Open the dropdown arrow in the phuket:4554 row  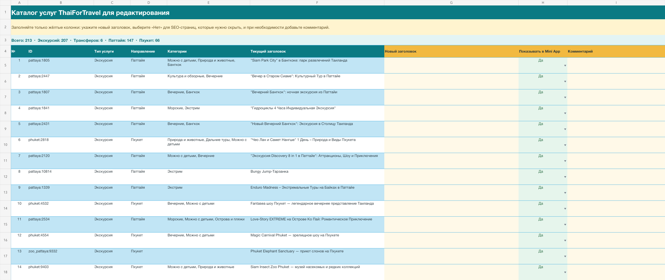point(565,240)
